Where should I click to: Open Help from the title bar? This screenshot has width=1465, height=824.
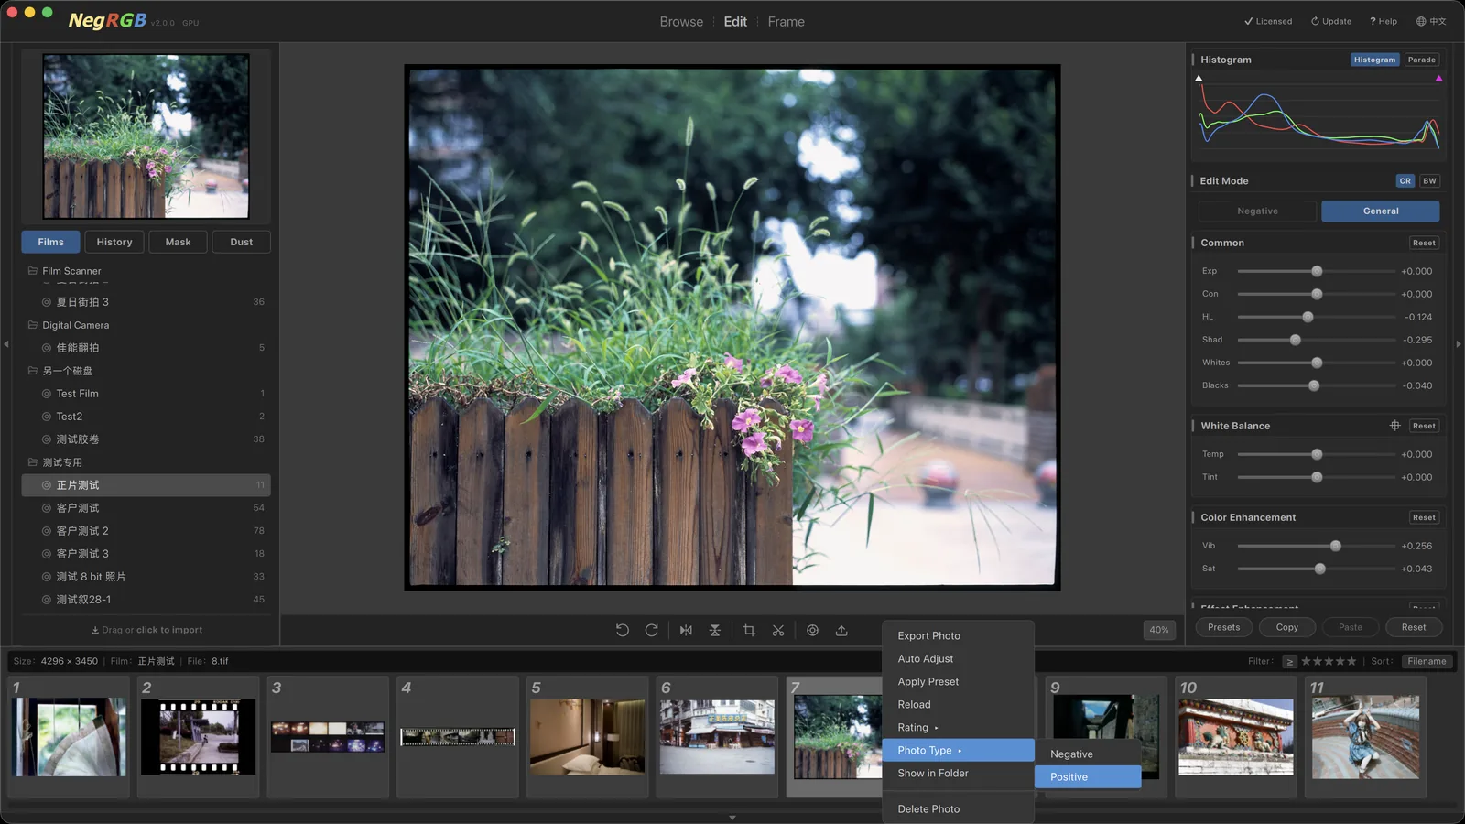[x=1384, y=22]
